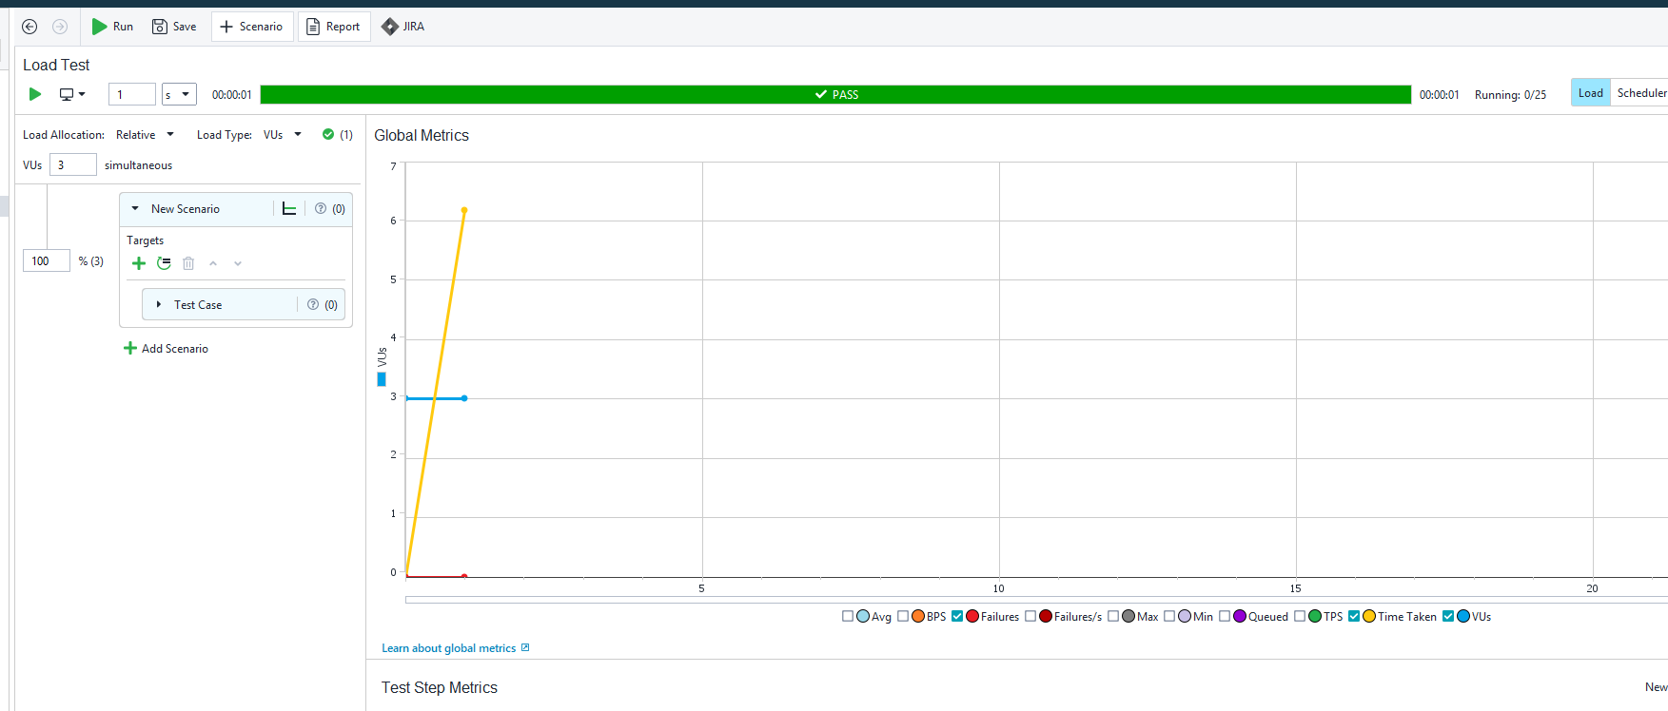Enable the Avg metric checkbox
Screen dimensions: 1668x711
click(848, 617)
